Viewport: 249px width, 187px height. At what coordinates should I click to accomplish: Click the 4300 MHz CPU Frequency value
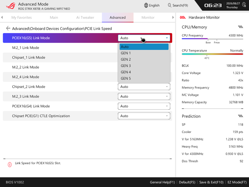(x=236, y=35)
